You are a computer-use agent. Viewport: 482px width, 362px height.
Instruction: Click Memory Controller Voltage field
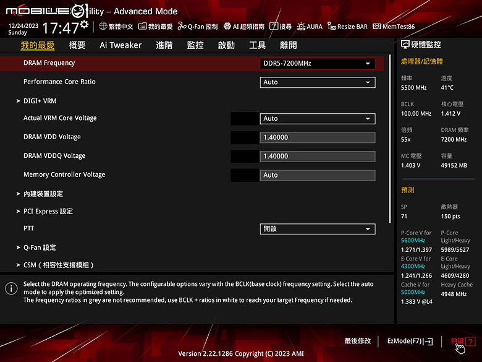click(318, 175)
